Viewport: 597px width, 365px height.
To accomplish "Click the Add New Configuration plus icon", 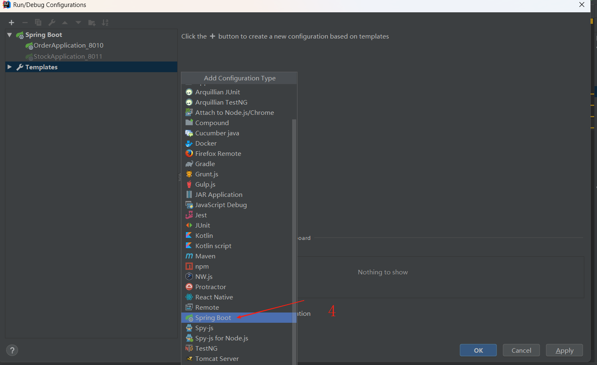I will (11, 23).
